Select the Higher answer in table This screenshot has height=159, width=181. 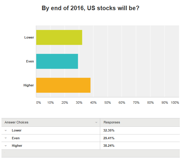point(17,146)
